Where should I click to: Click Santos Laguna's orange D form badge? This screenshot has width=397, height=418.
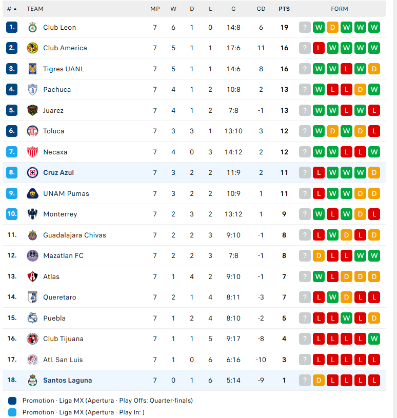pyautogui.click(x=319, y=381)
